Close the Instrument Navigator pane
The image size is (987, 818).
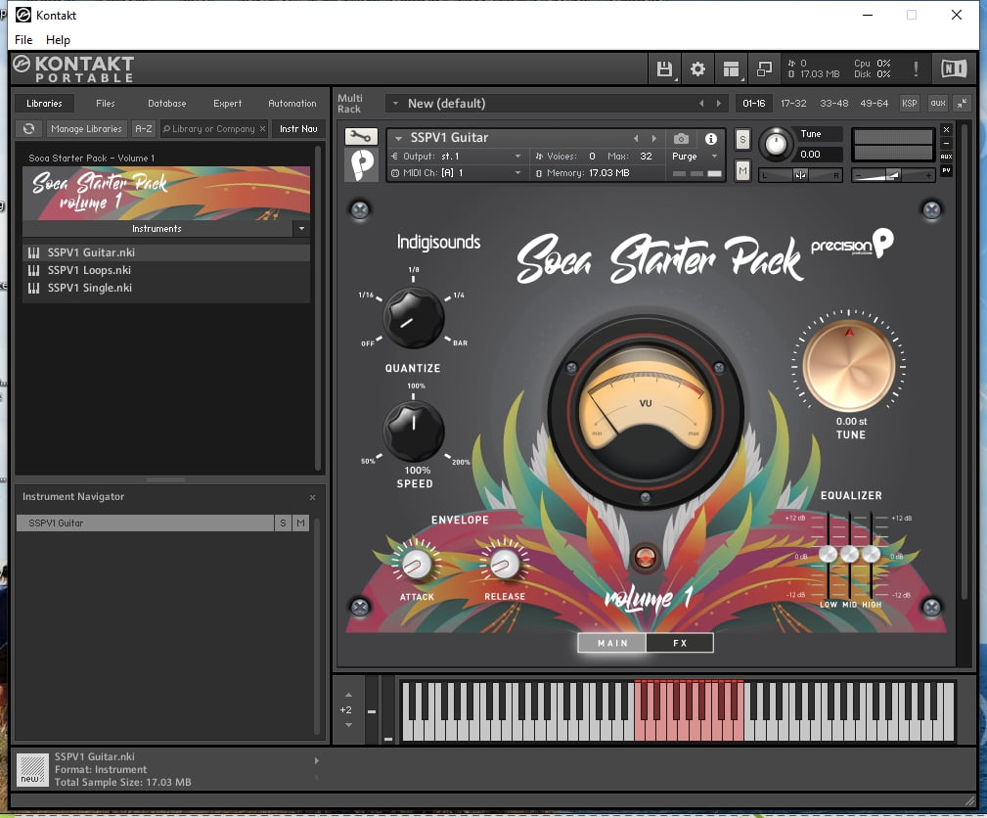[312, 497]
